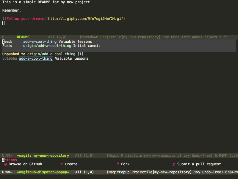Place cursor on the Actions heading
The image size is (238, 179).
tap(10, 160)
